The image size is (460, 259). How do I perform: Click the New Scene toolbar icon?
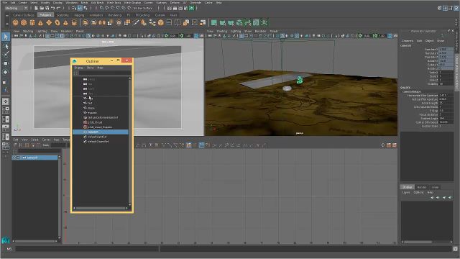[x=36, y=8]
